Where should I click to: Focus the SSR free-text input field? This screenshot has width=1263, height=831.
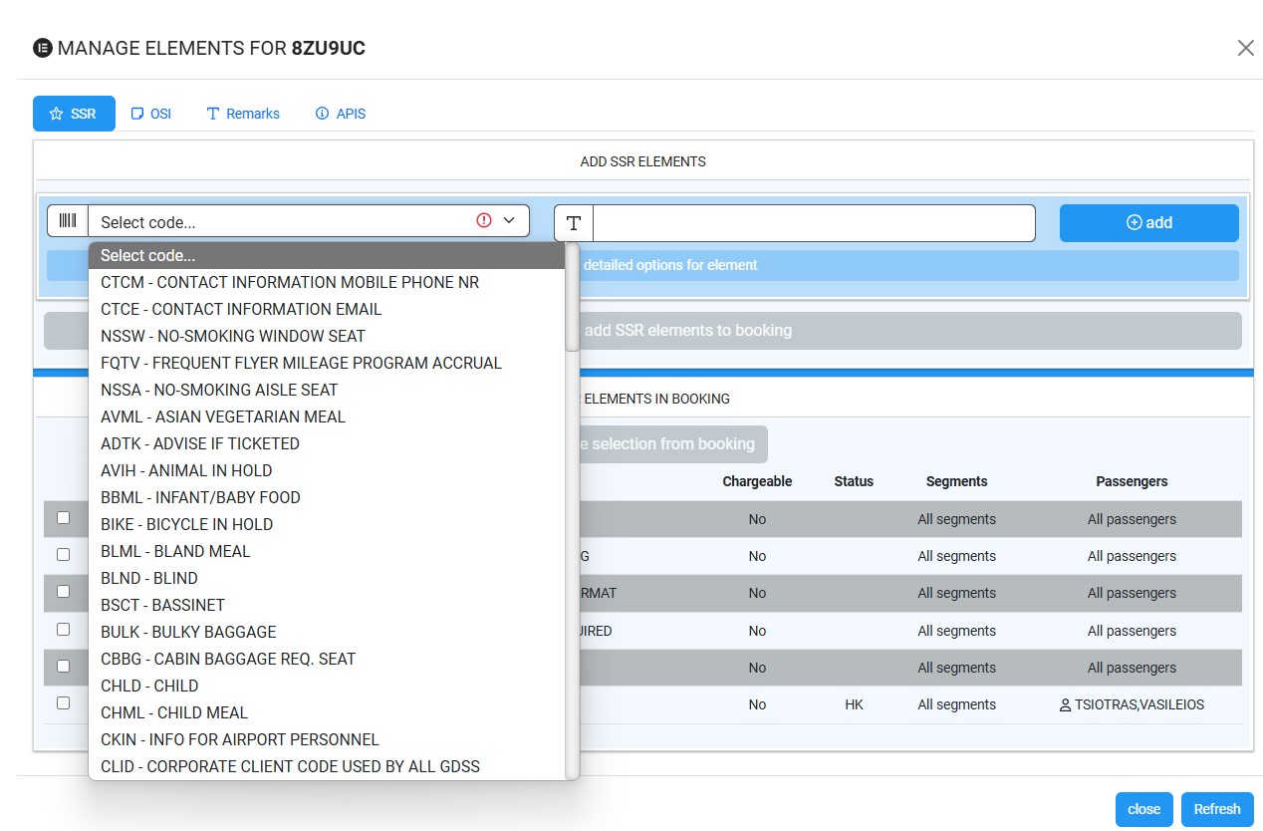(814, 223)
